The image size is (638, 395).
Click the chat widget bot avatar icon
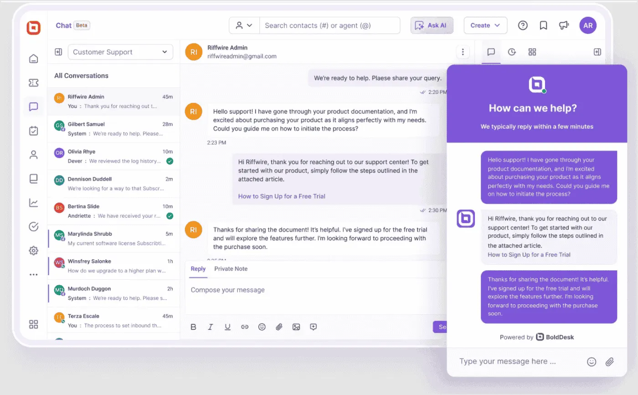click(x=466, y=219)
